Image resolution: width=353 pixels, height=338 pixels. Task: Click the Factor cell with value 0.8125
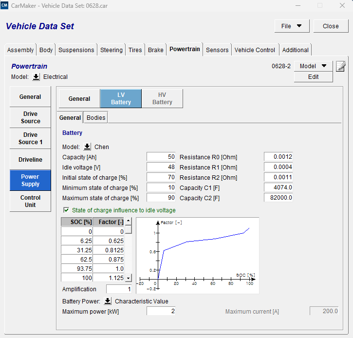coord(108,250)
